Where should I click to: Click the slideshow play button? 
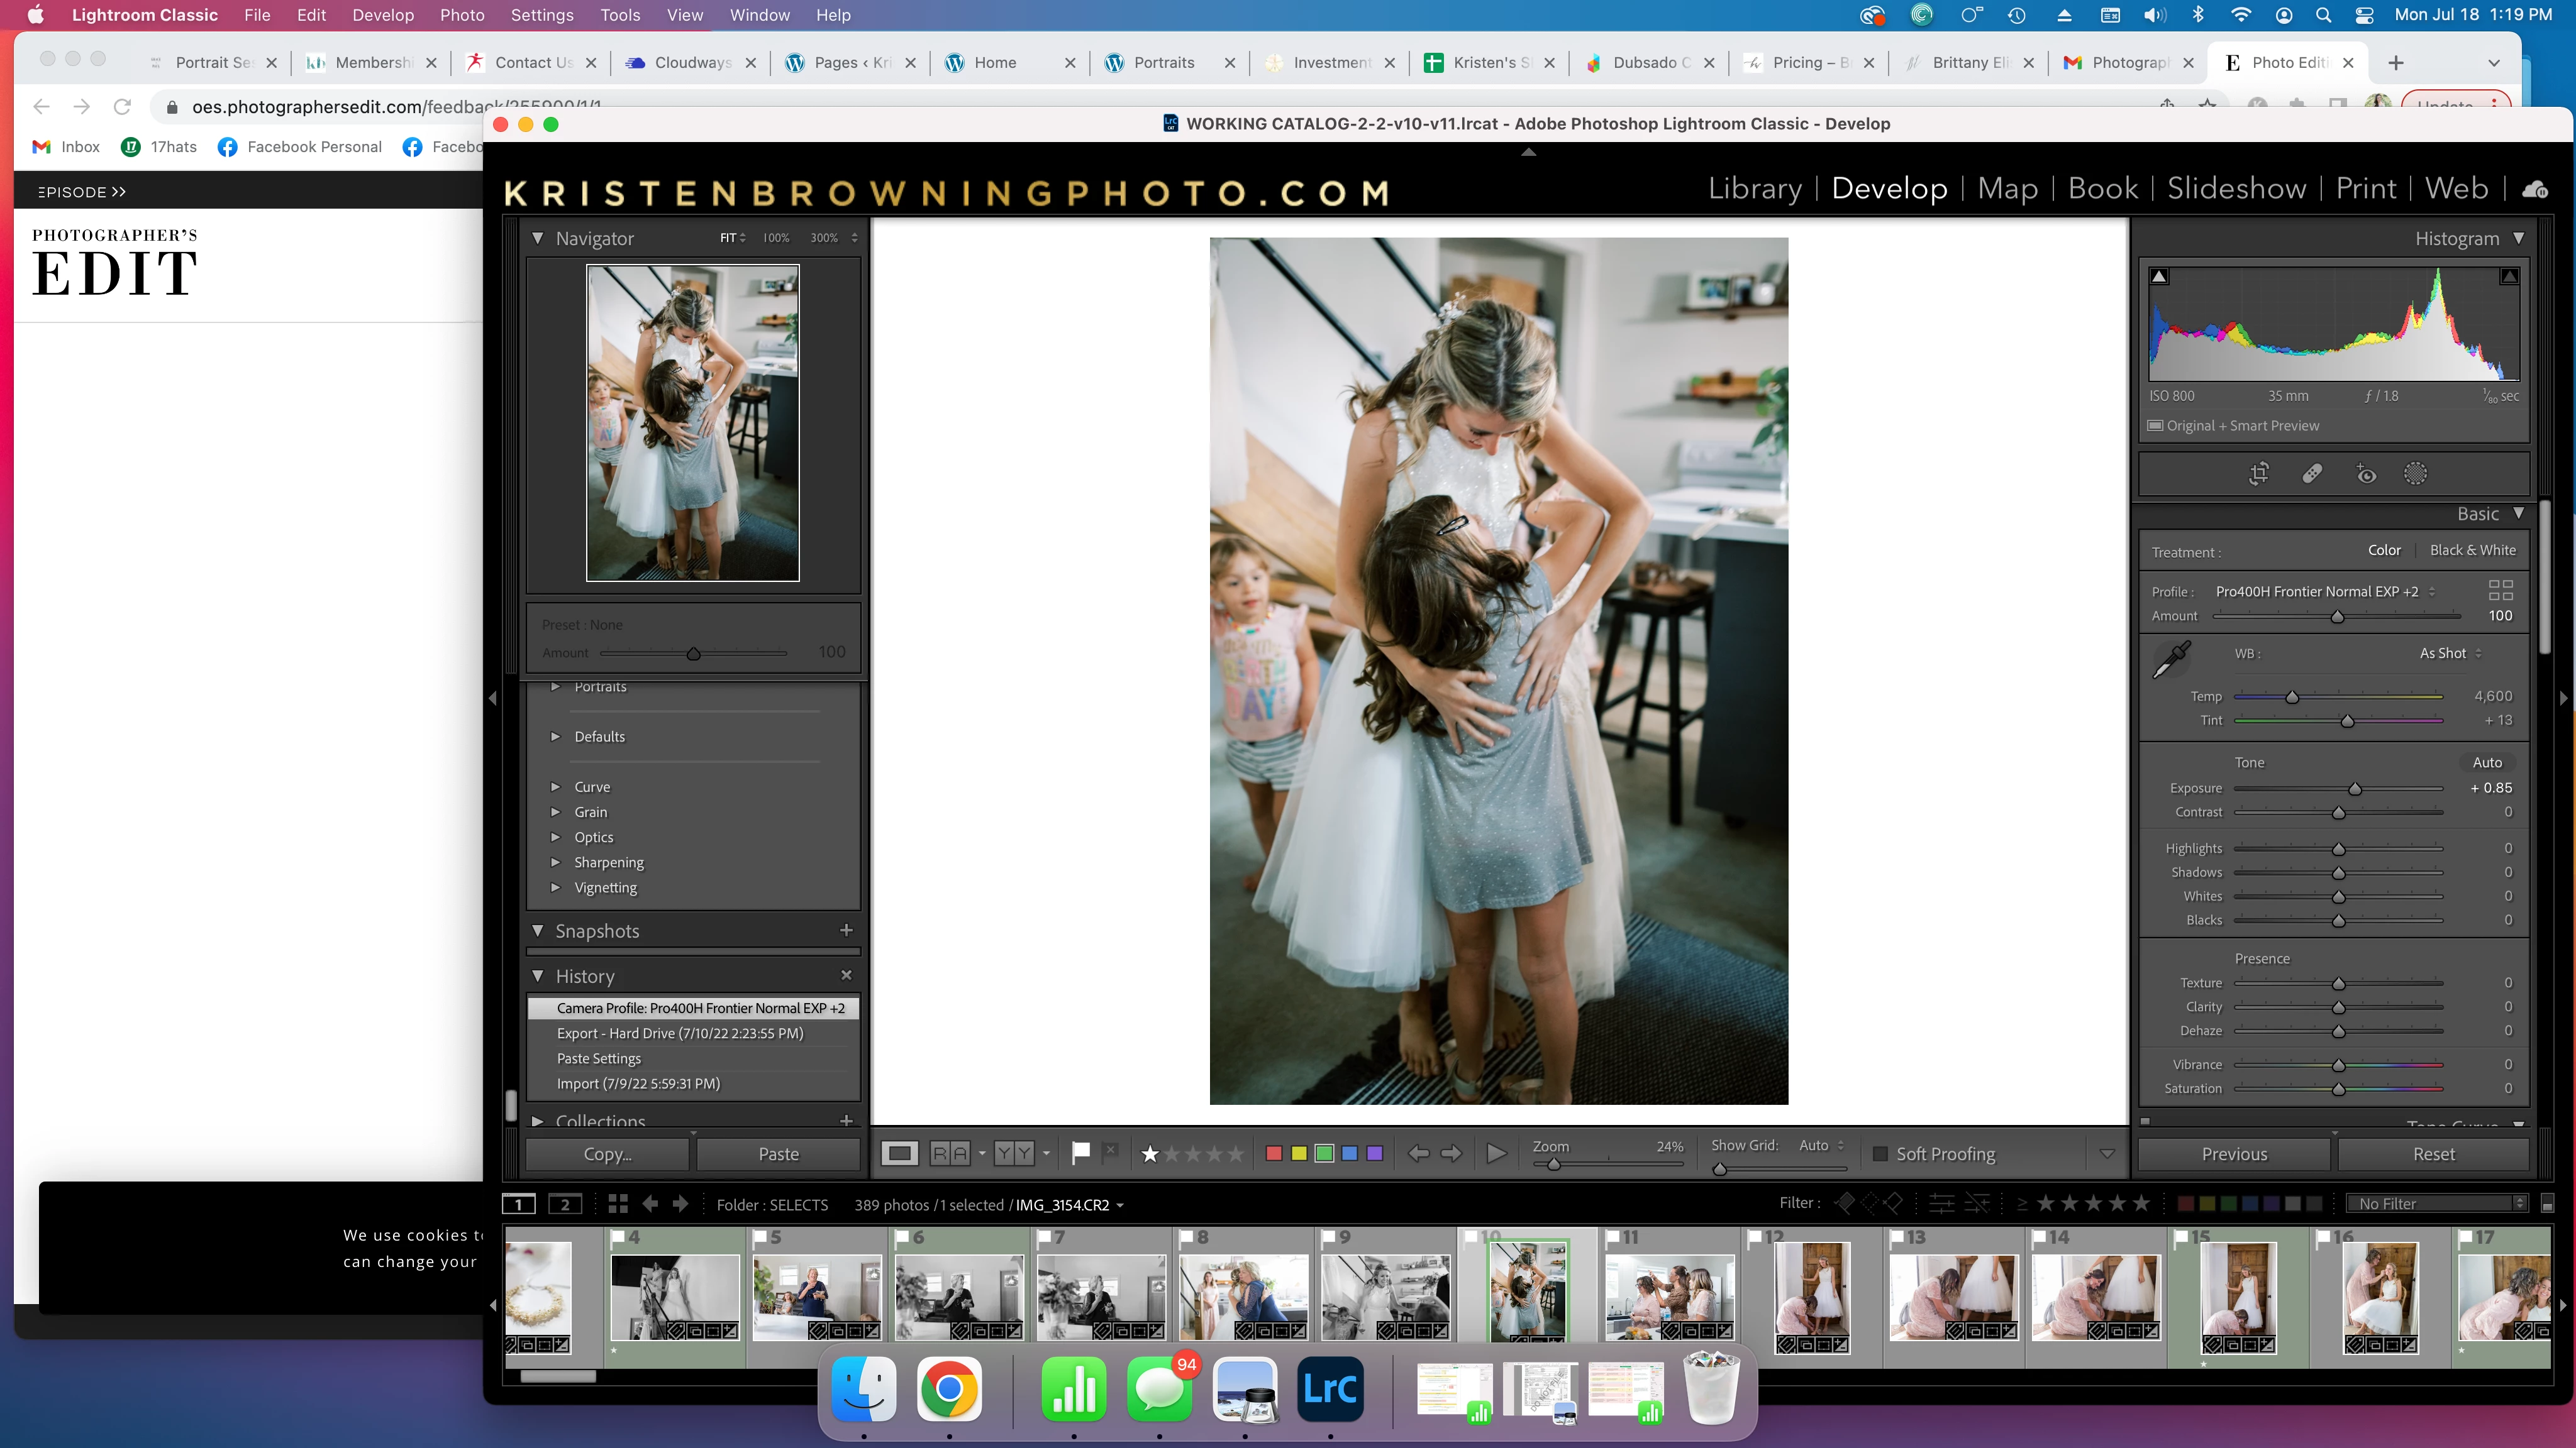1496,1155
